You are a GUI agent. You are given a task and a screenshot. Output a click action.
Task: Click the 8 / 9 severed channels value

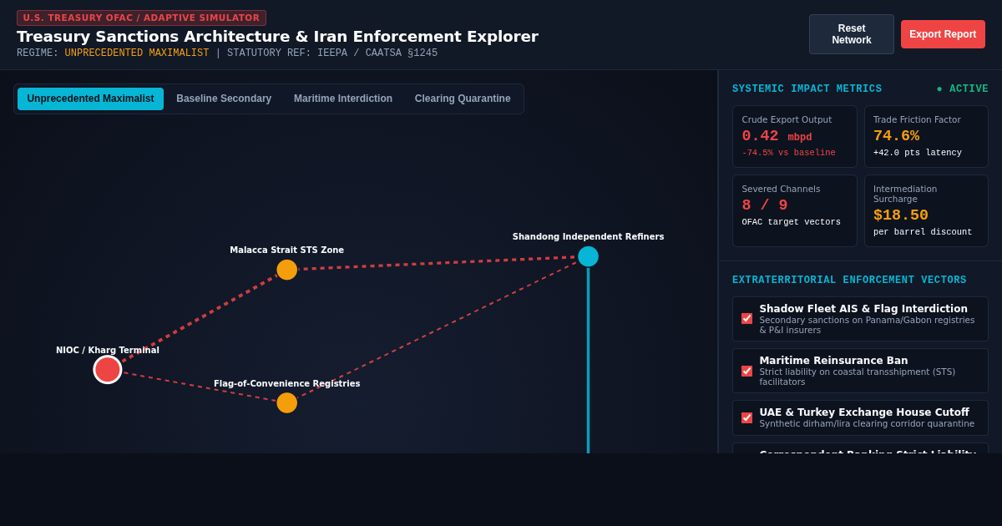coord(765,205)
